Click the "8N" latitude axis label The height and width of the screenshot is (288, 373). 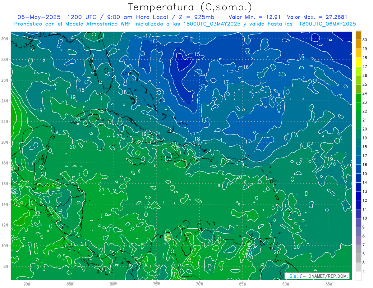pyautogui.click(x=6, y=266)
